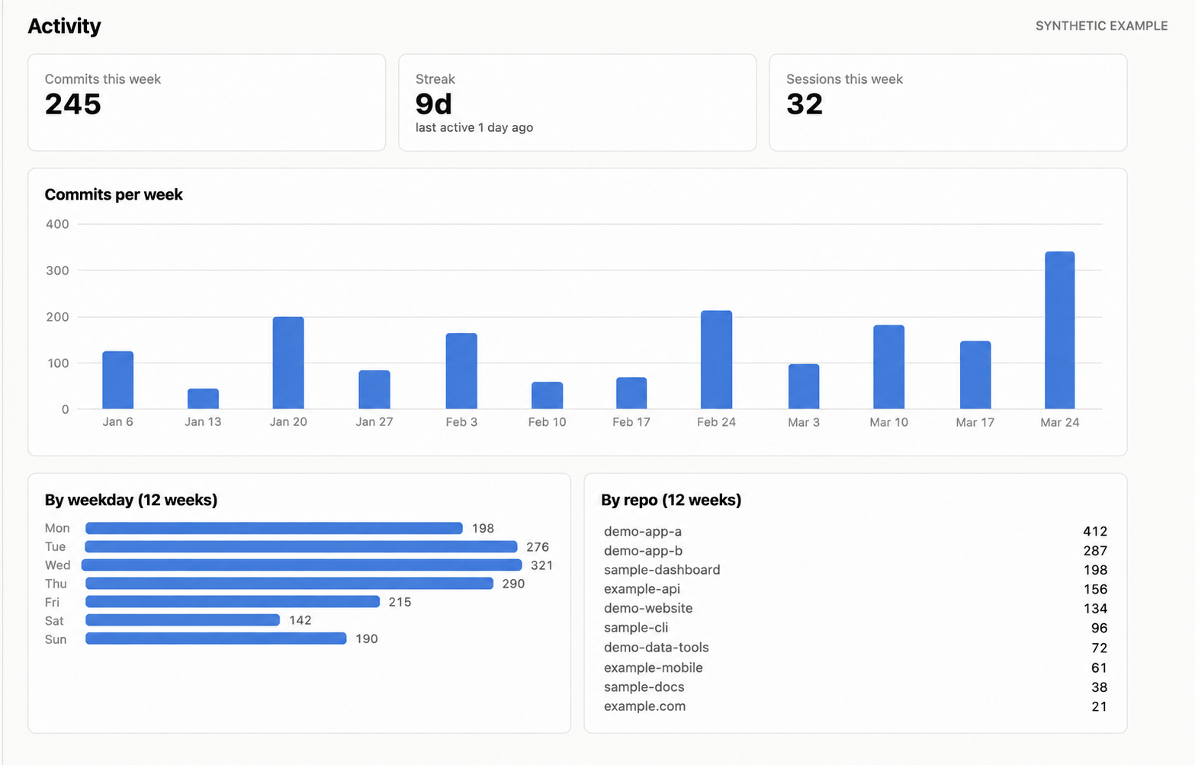Click the 32 sessions this week value
Screen dimensions: 1195x765
(x=805, y=104)
